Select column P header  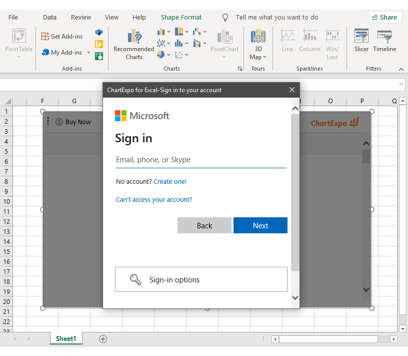362,101
